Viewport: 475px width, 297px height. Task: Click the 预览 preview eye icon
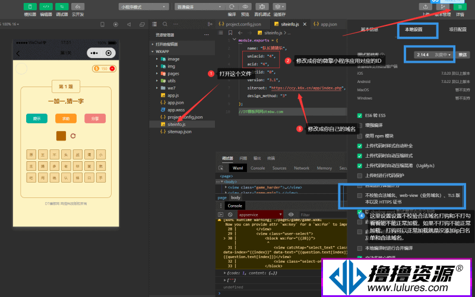245,7
